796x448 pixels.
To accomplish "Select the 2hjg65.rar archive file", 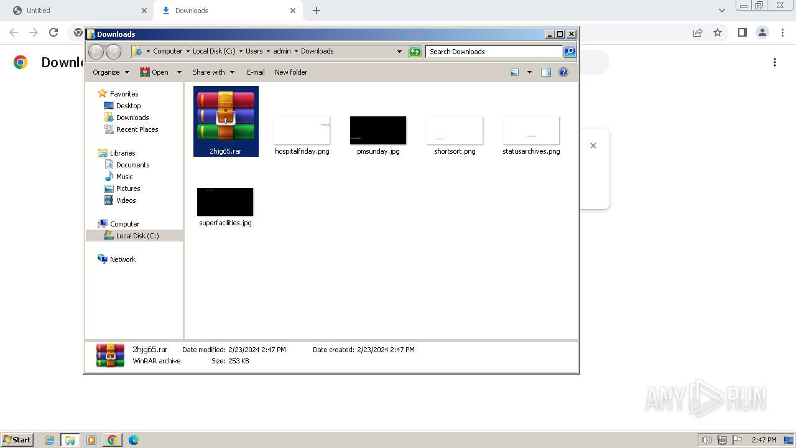I will [x=226, y=121].
